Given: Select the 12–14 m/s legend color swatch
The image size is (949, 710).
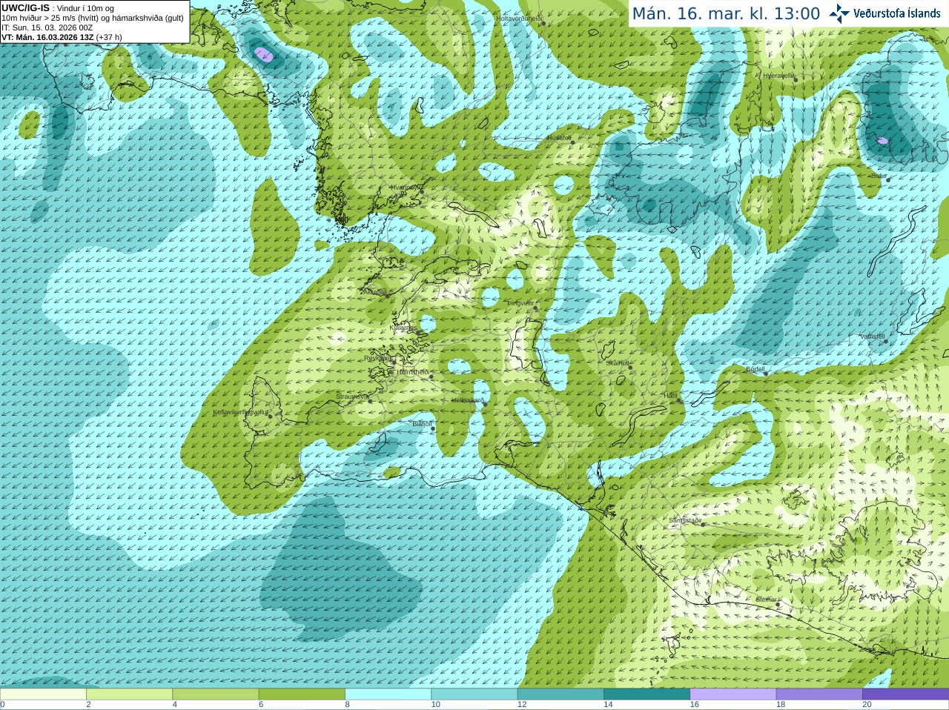Looking at the screenshot, I should coord(561,694).
